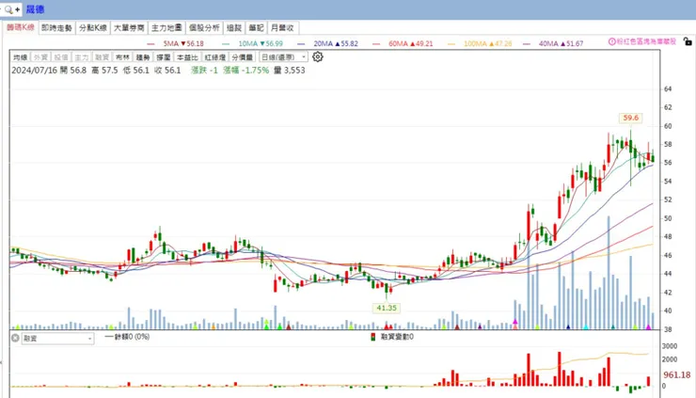This screenshot has height=398, width=696.
Task: Toggle the 本益比 overlay
Action: coord(187,57)
